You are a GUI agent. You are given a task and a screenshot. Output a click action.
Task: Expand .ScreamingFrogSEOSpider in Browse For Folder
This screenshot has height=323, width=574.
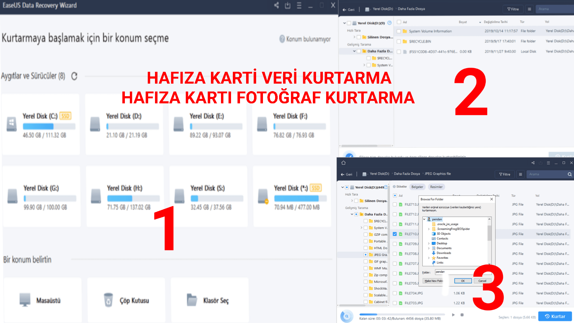[x=429, y=229]
